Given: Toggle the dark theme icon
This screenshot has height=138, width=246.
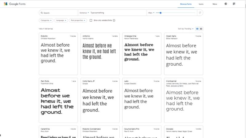Looking at the screenshot, I should (x=226, y=4).
